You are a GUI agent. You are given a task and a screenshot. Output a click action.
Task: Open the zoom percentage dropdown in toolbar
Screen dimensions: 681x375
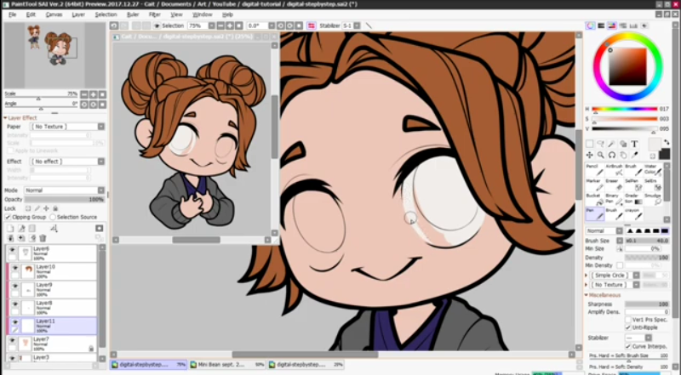[x=211, y=26]
